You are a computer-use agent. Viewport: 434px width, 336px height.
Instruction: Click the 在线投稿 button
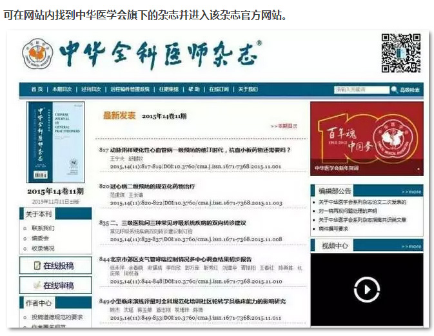click(x=55, y=266)
